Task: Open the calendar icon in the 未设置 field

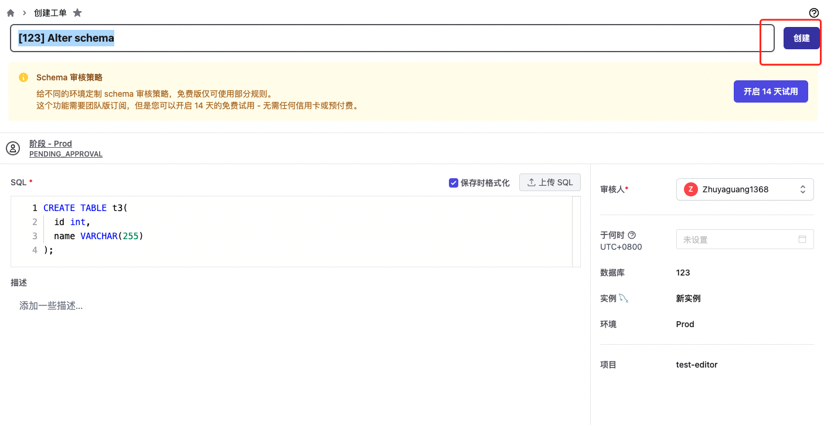Action: [802, 239]
